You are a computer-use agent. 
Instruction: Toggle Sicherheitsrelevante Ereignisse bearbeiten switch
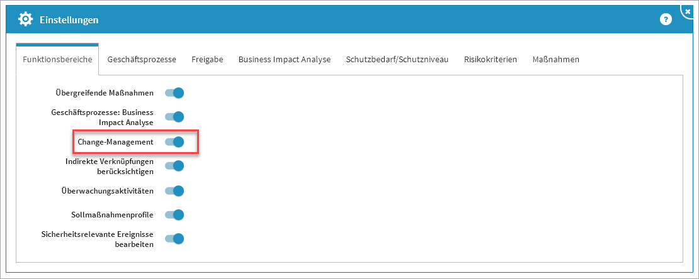coord(174,239)
